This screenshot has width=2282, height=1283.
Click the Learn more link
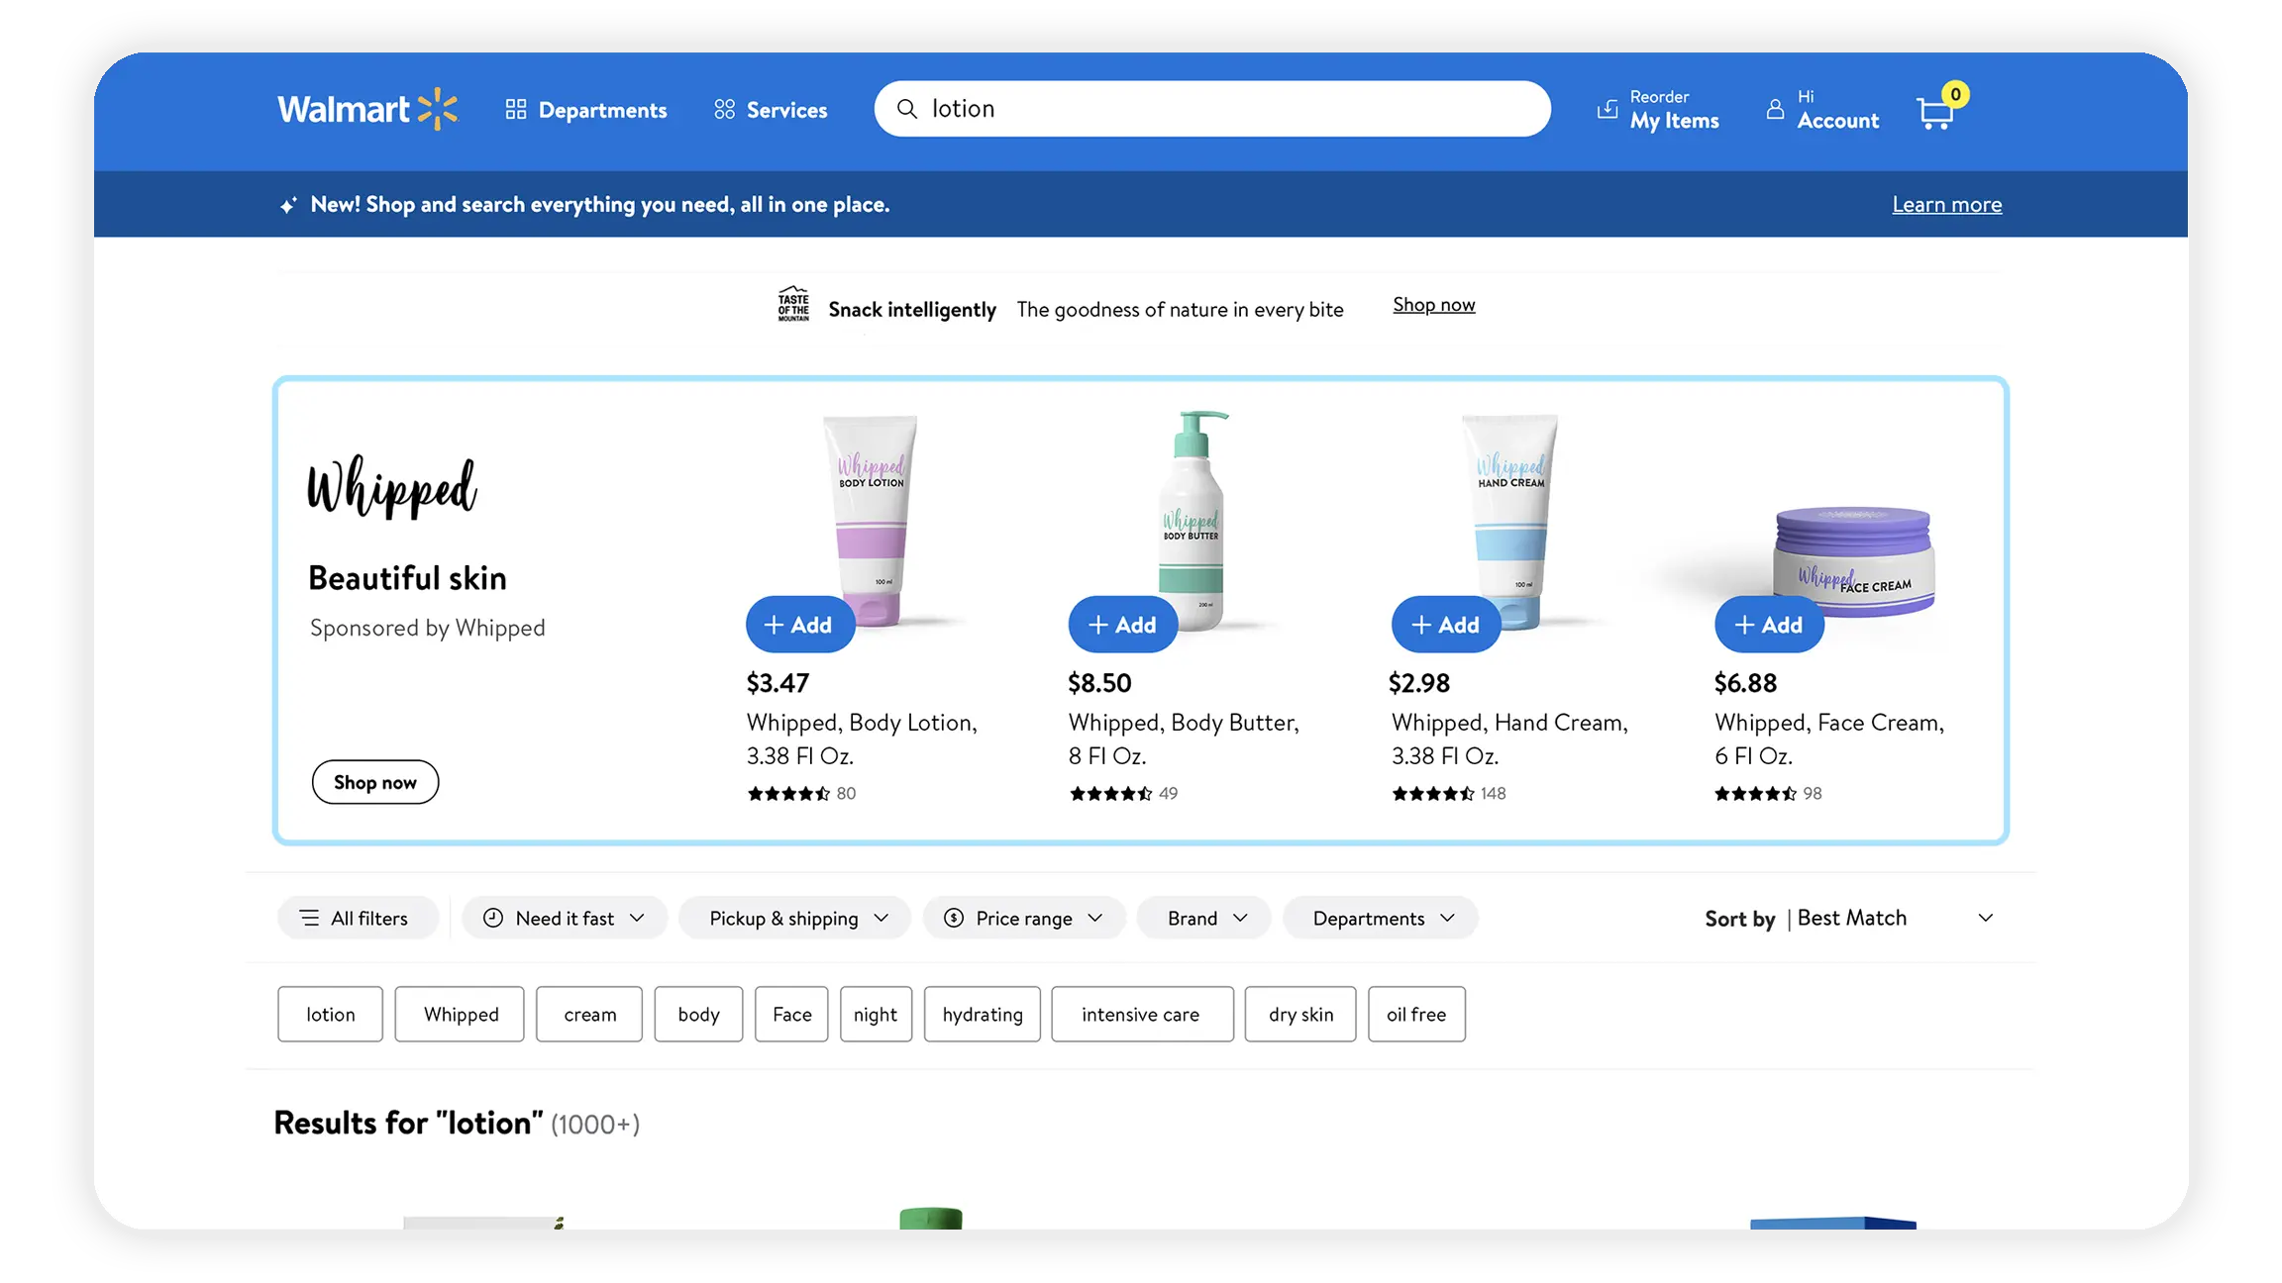[1946, 204]
